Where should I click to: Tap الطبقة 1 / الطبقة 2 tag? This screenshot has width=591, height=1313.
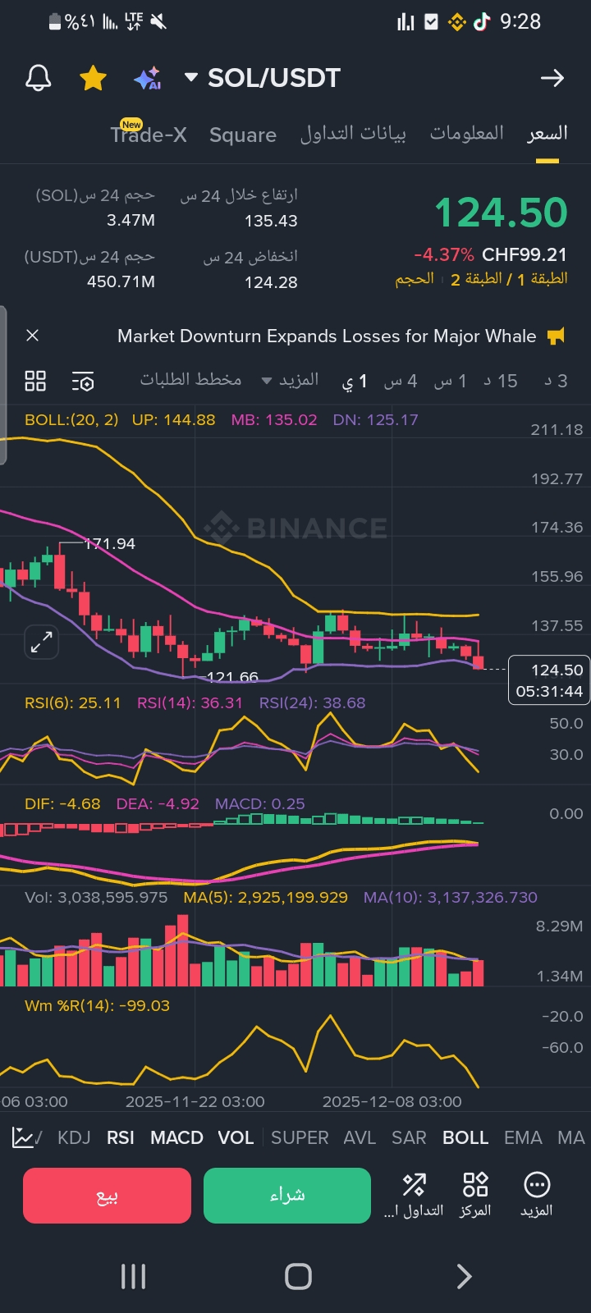[509, 279]
